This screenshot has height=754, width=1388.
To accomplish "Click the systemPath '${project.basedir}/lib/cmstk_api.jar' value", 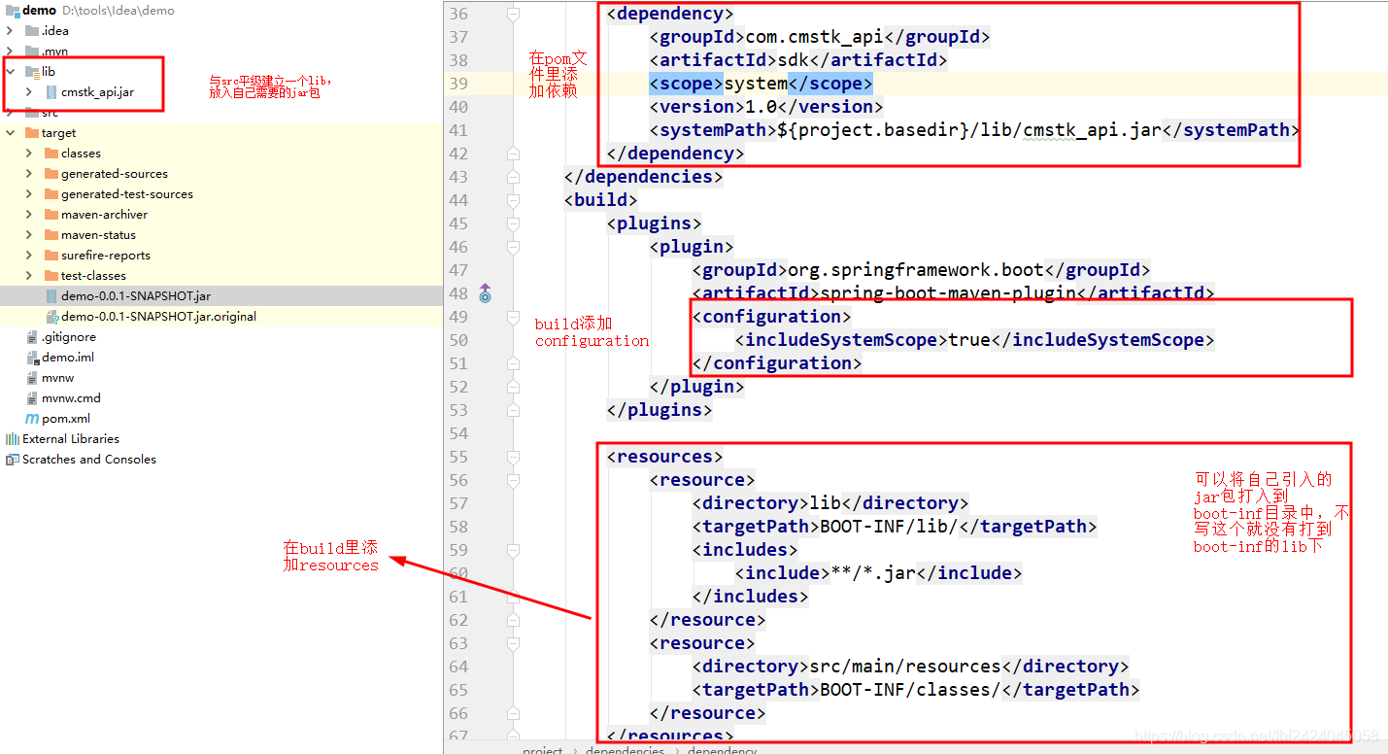I will click(x=969, y=130).
